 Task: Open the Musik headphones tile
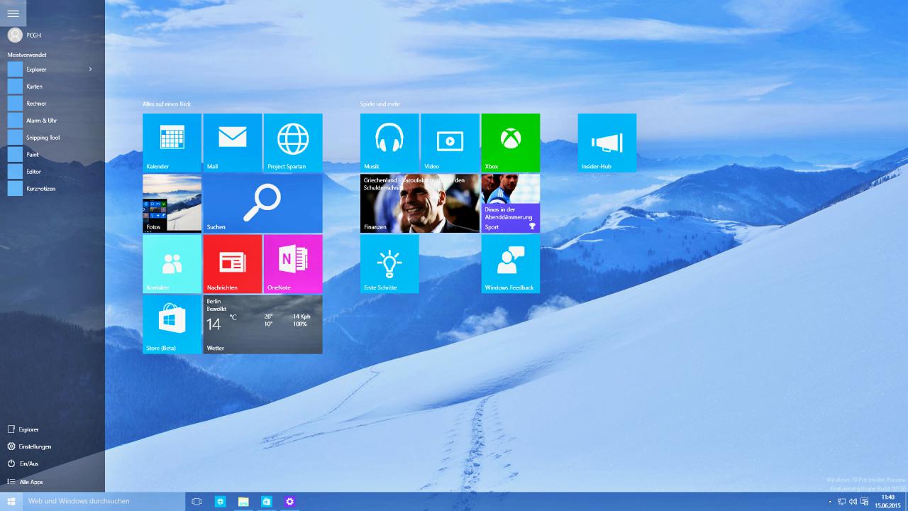[389, 143]
